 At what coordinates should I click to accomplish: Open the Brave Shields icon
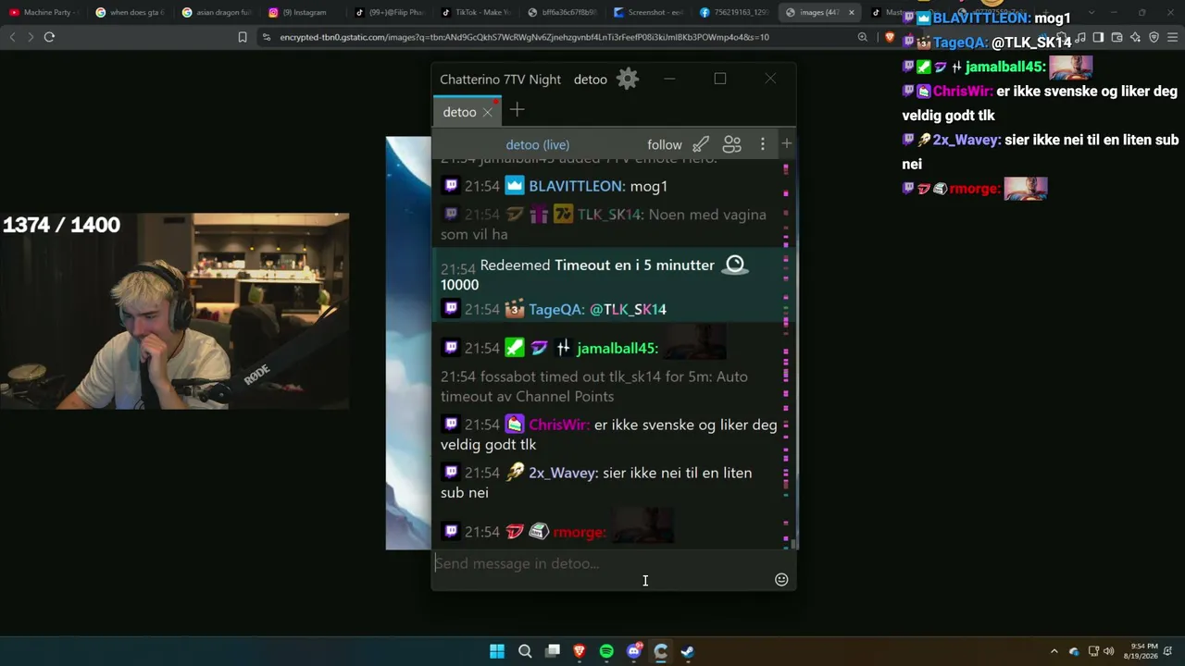pos(890,37)
